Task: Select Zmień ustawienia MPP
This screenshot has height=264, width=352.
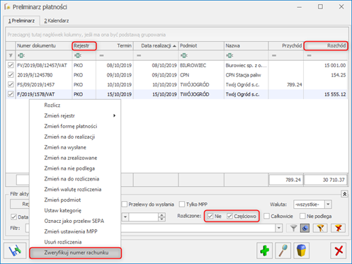Action: pos(75,231)
